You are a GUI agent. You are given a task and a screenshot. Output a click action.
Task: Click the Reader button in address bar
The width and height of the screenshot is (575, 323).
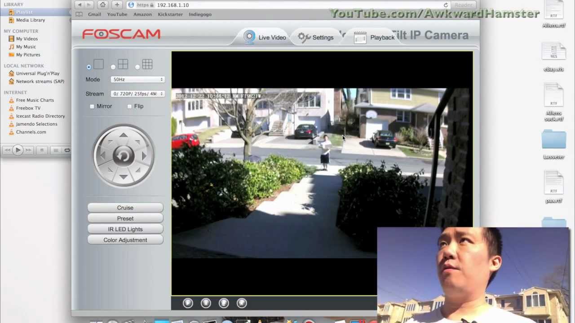click(463, 5)
